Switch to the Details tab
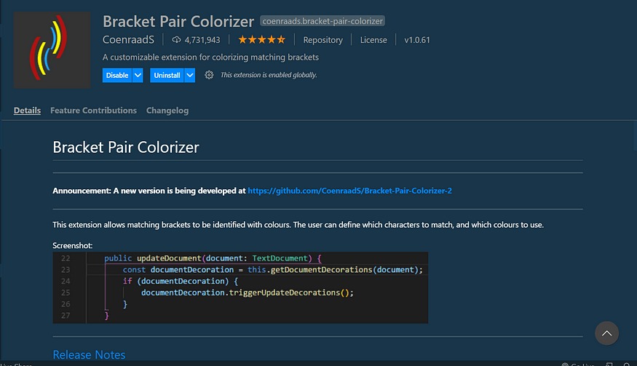 [27, 111]
